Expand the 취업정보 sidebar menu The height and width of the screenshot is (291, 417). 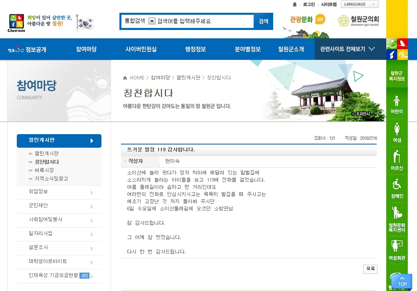click(x=59, y=192)
